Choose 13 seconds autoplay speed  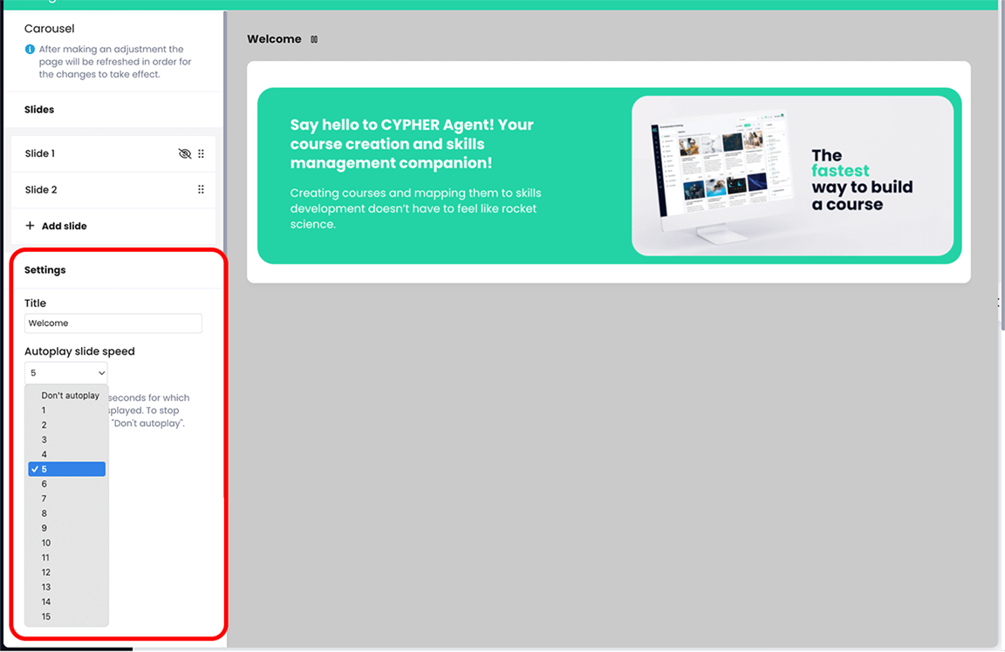[66, 587]
